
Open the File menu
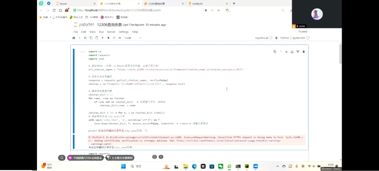(76, 32)
